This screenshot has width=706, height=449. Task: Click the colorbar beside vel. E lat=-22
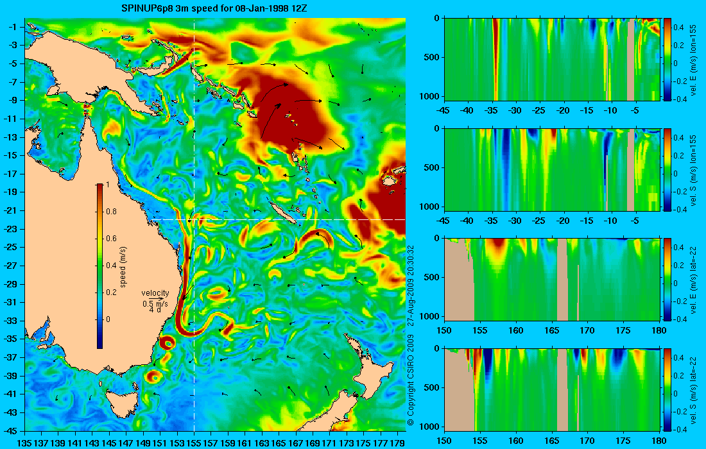(667, 280)
